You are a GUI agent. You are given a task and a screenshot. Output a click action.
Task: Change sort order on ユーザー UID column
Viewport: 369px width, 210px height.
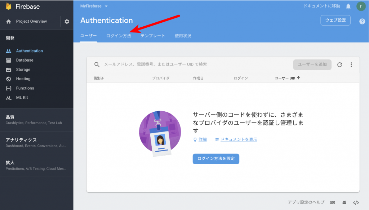point(287,77)
